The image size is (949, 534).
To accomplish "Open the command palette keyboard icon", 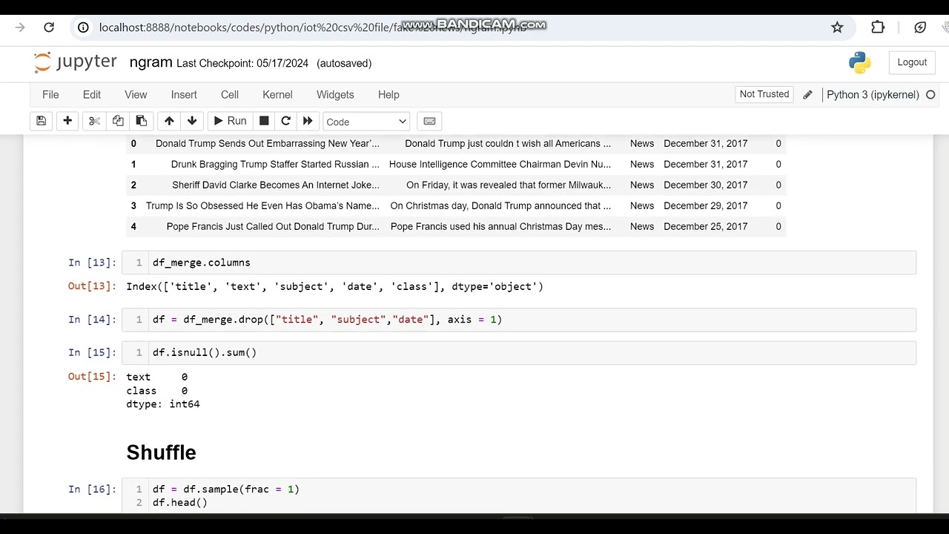I will click(x=429, y=121).
